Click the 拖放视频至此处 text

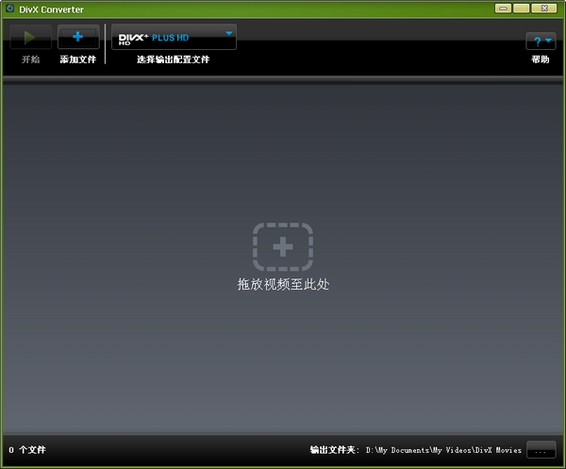[283, 284]
